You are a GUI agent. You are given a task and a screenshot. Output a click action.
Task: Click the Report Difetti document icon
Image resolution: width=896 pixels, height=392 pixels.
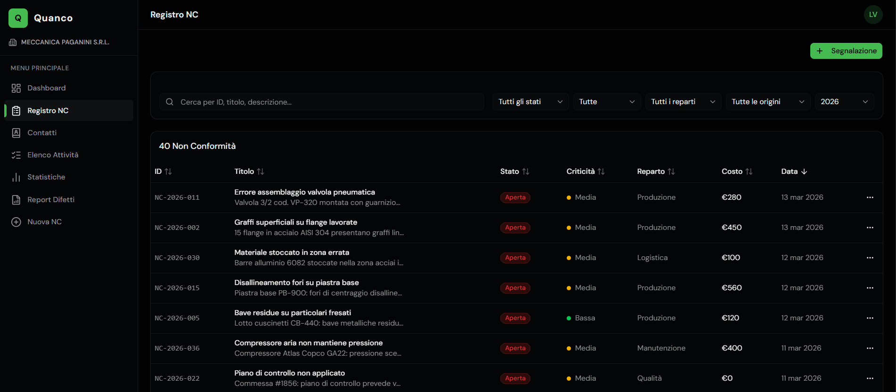pyautogui.click(x=16, y=200)
